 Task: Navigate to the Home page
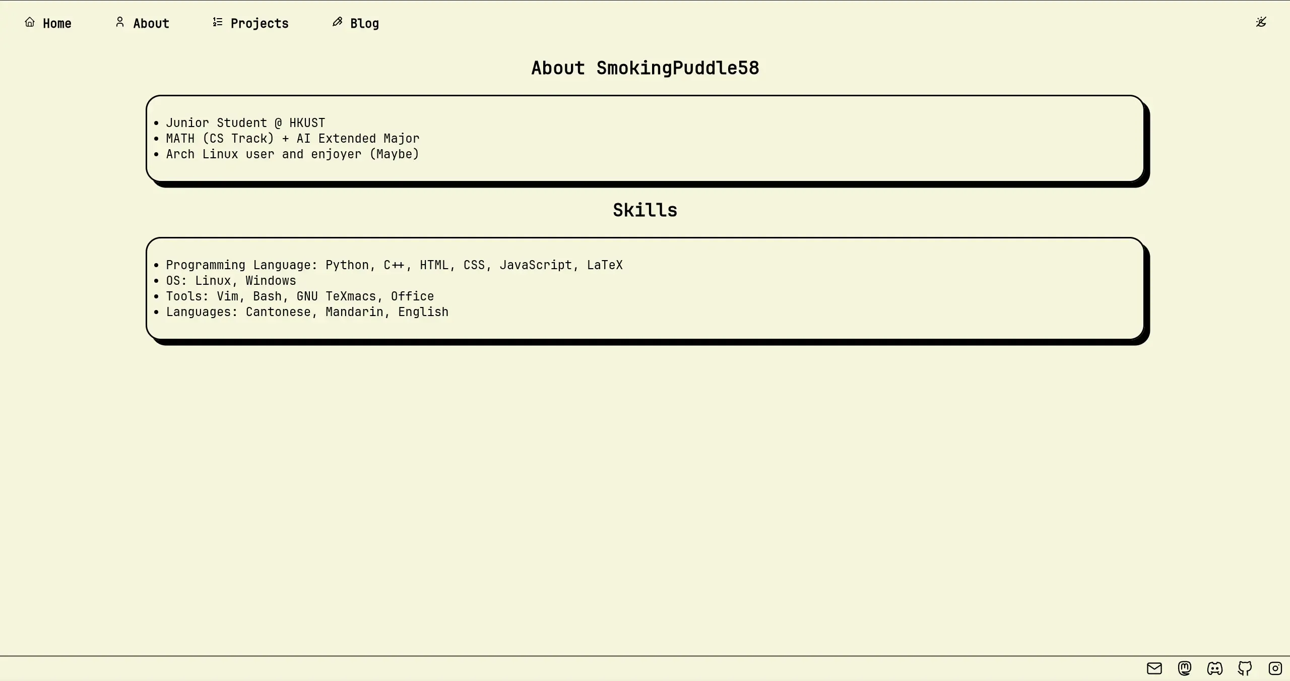pos(57,23)
